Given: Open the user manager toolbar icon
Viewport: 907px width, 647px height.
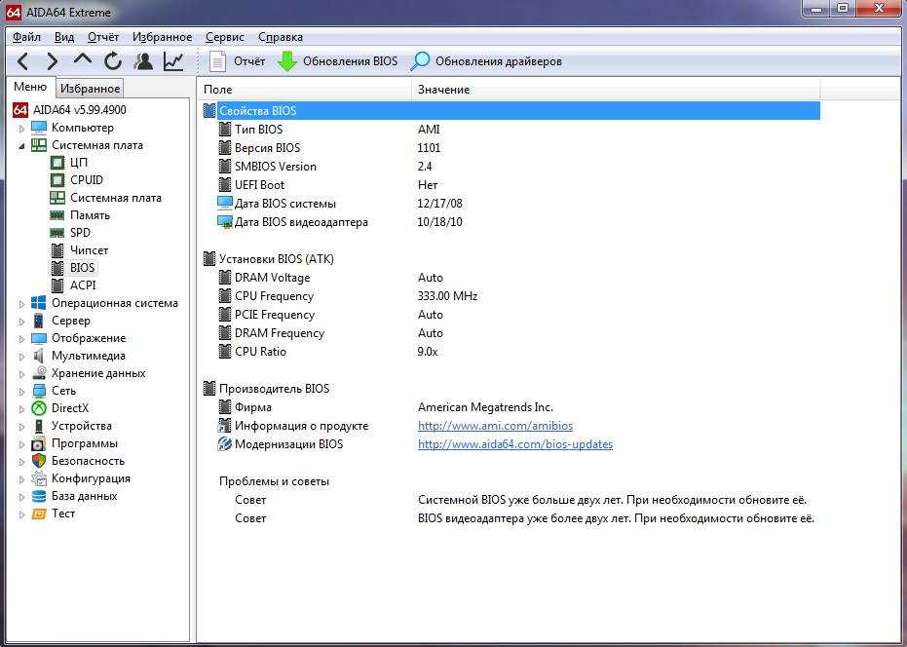Looking at the screenshot, I should pyautogui.click(x=143, y=61).
